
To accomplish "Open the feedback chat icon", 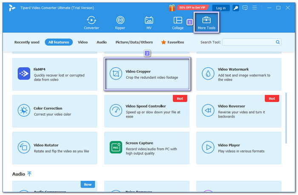I will (245, 8).
